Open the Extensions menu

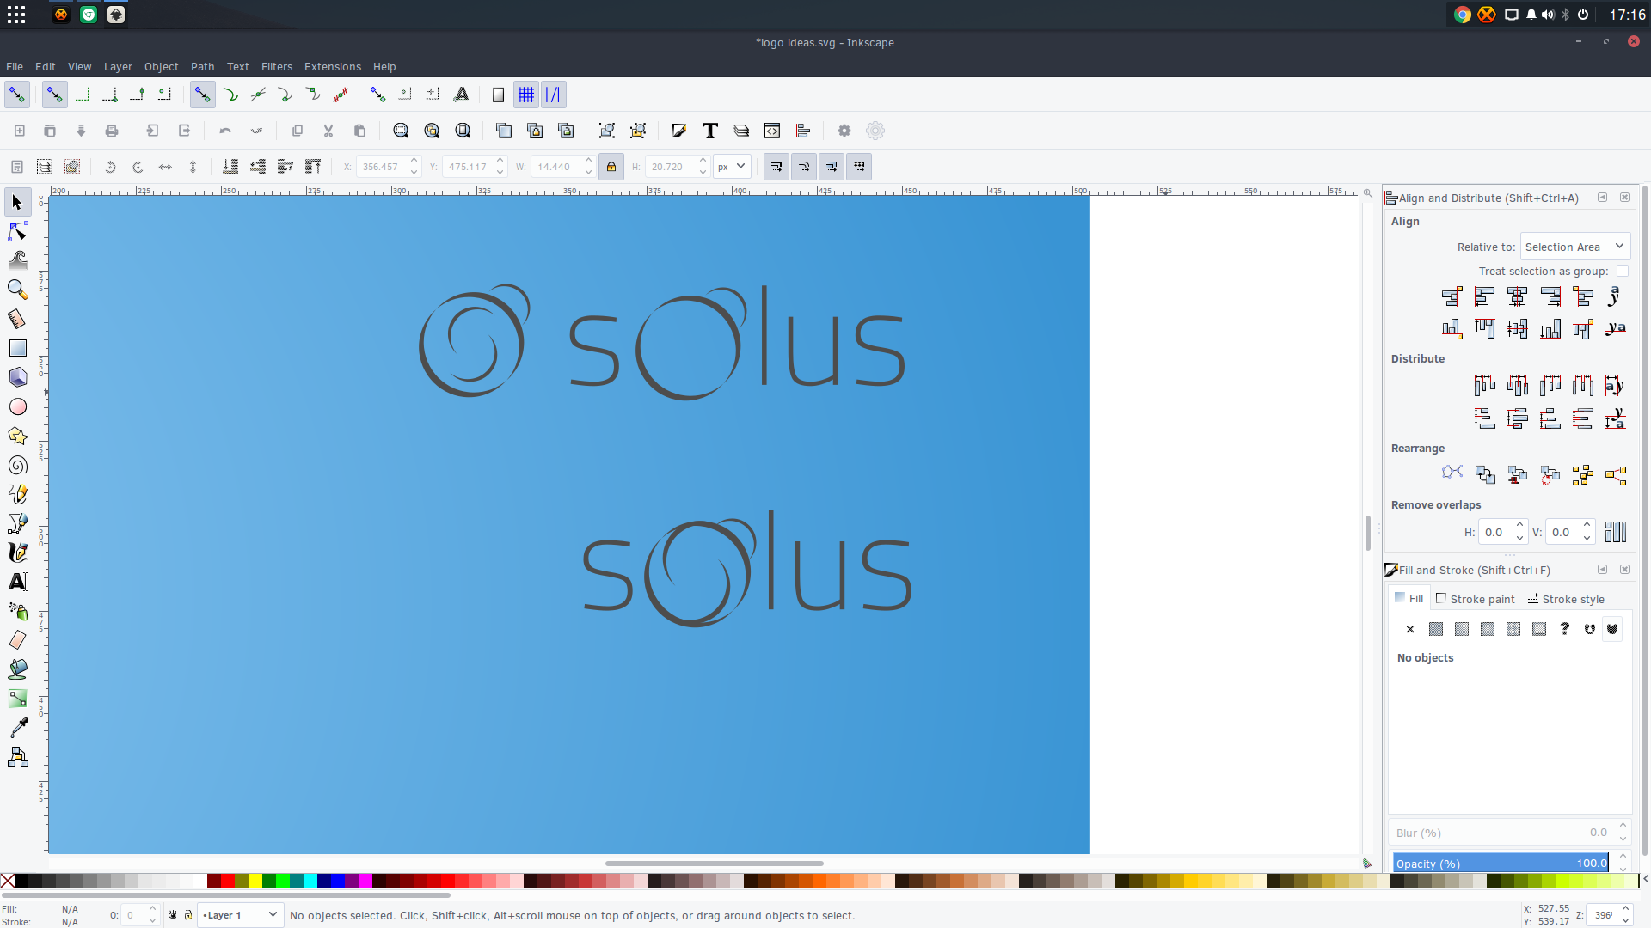333,67
